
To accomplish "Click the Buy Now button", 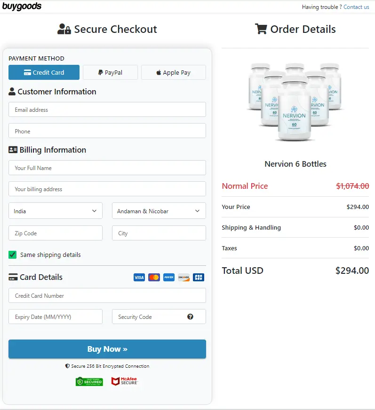I will 107,349.
